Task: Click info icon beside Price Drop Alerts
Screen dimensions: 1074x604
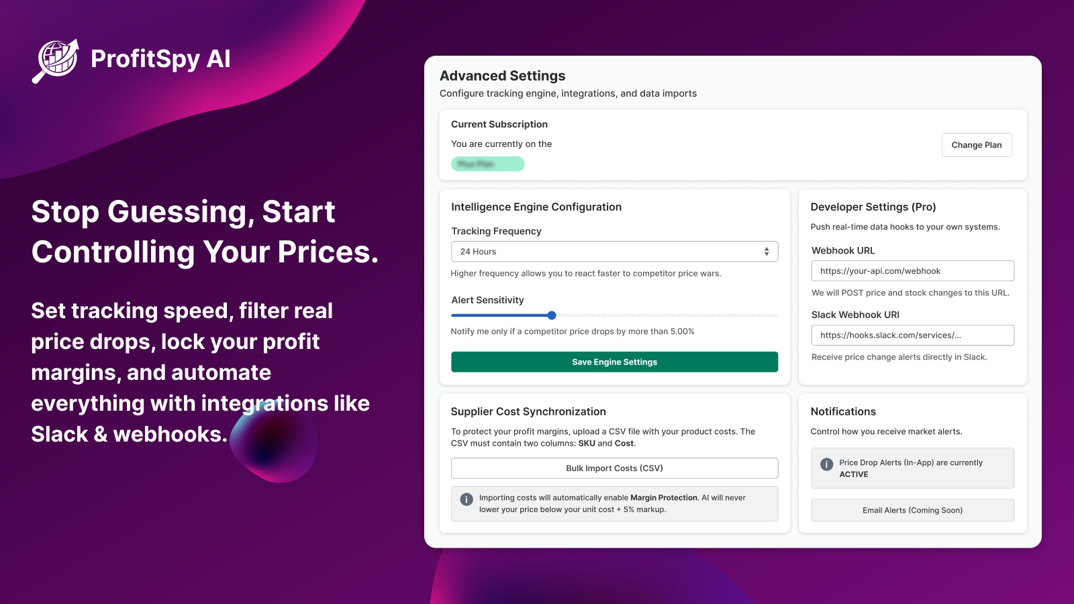Action: click(827, 464)
